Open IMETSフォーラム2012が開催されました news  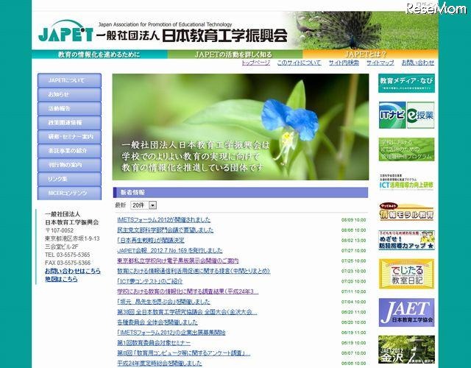click(163, 220)
